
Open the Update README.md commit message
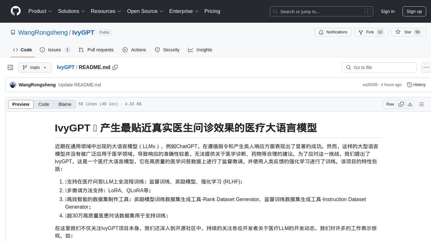(x=80, y=85)
